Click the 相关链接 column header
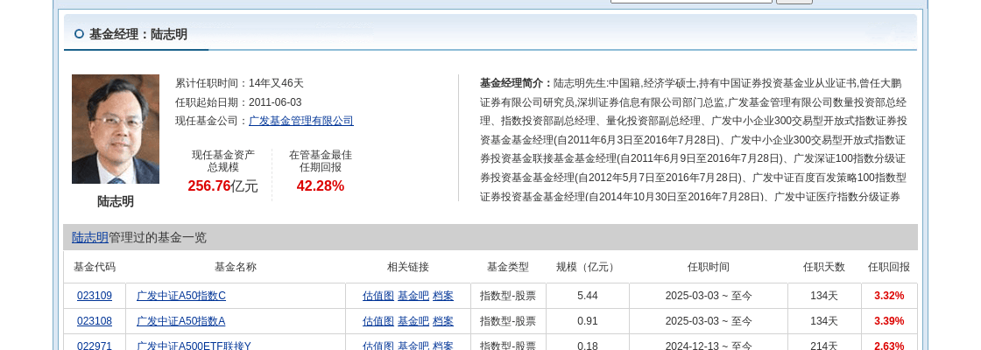The image size is (981, 350). pyautogui.click(x=408, y=267)
